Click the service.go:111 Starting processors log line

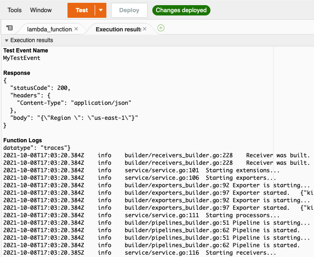click(x=141, y=215)
